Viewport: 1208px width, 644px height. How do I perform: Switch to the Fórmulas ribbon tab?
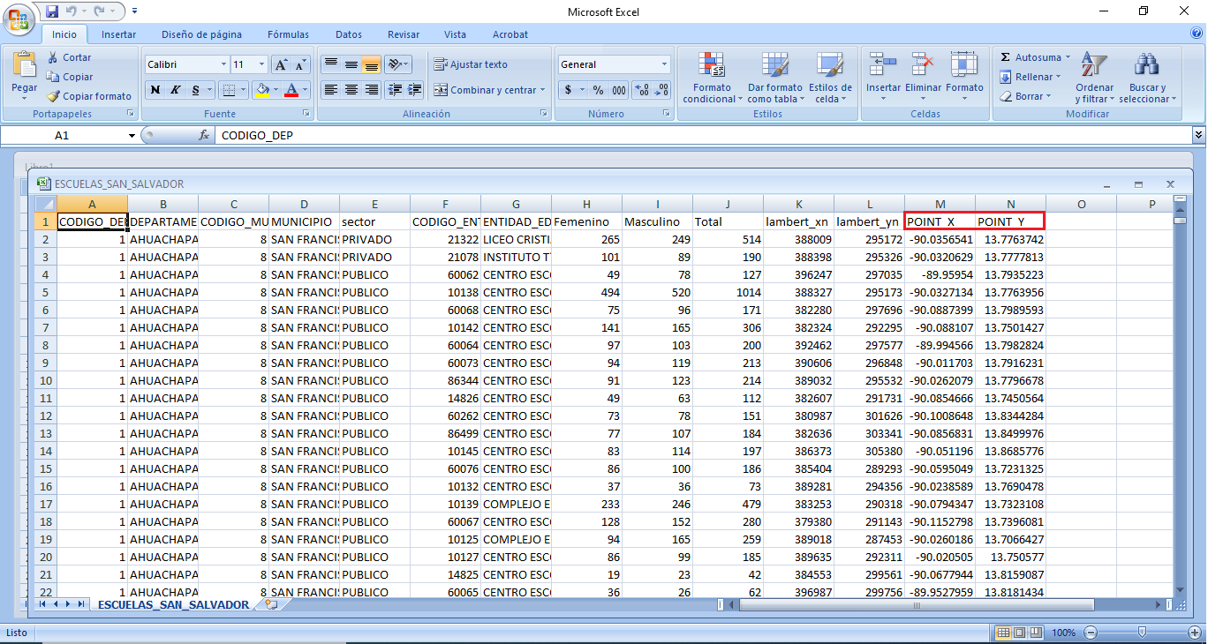(x=288, y=34)
